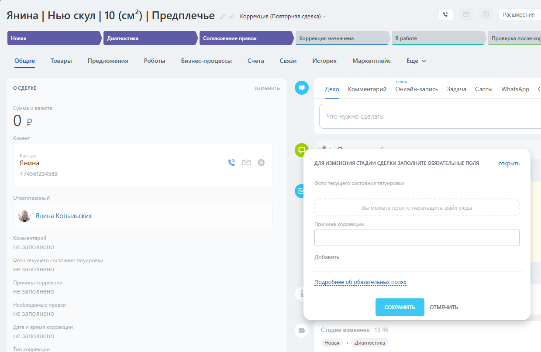Image resolution: width=541 pixels, height=352 pixels.
Task: Open Коррекция (Повторная сделка) pipeline dropdown
Action: click(283, 17)
